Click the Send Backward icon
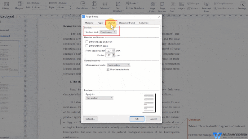This screenshot has height=139, width=248. click(215, 8)
